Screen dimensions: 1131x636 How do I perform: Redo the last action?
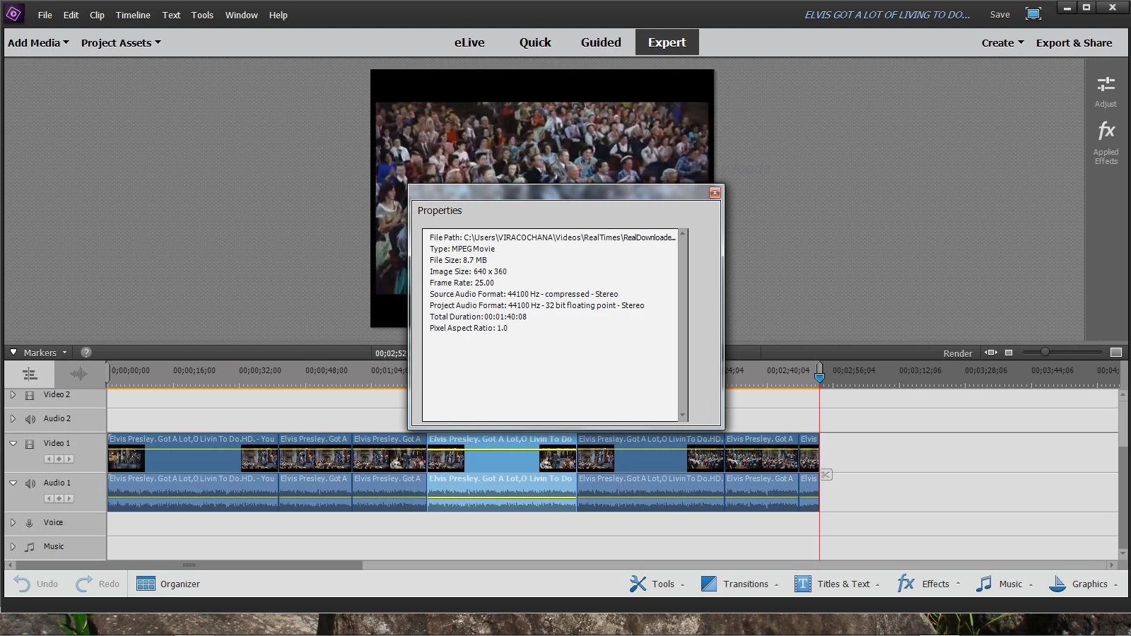coord(98,584)
